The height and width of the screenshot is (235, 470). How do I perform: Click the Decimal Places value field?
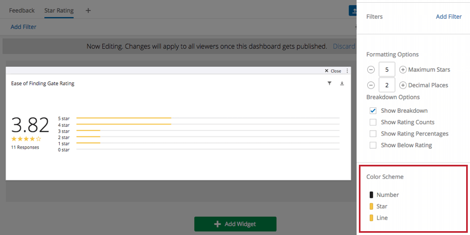coord(387,85)
